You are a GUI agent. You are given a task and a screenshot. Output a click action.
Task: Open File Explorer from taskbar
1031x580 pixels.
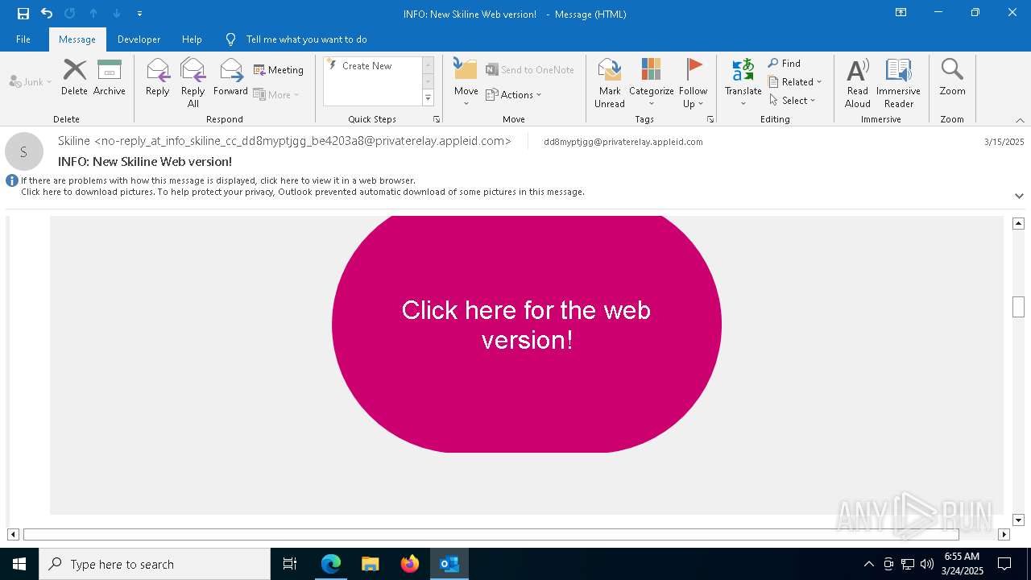371,564
